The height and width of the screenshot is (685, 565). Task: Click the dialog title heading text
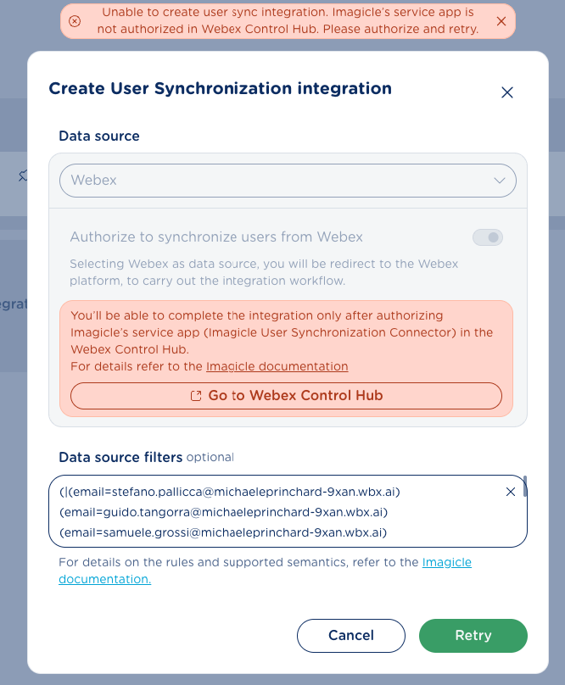(x=220, y=88)
